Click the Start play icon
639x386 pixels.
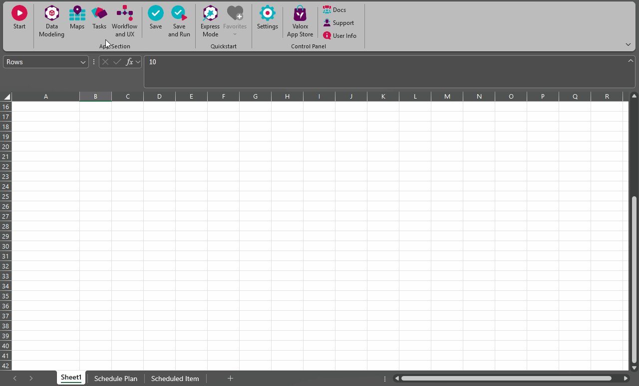[x=19, y=13]
